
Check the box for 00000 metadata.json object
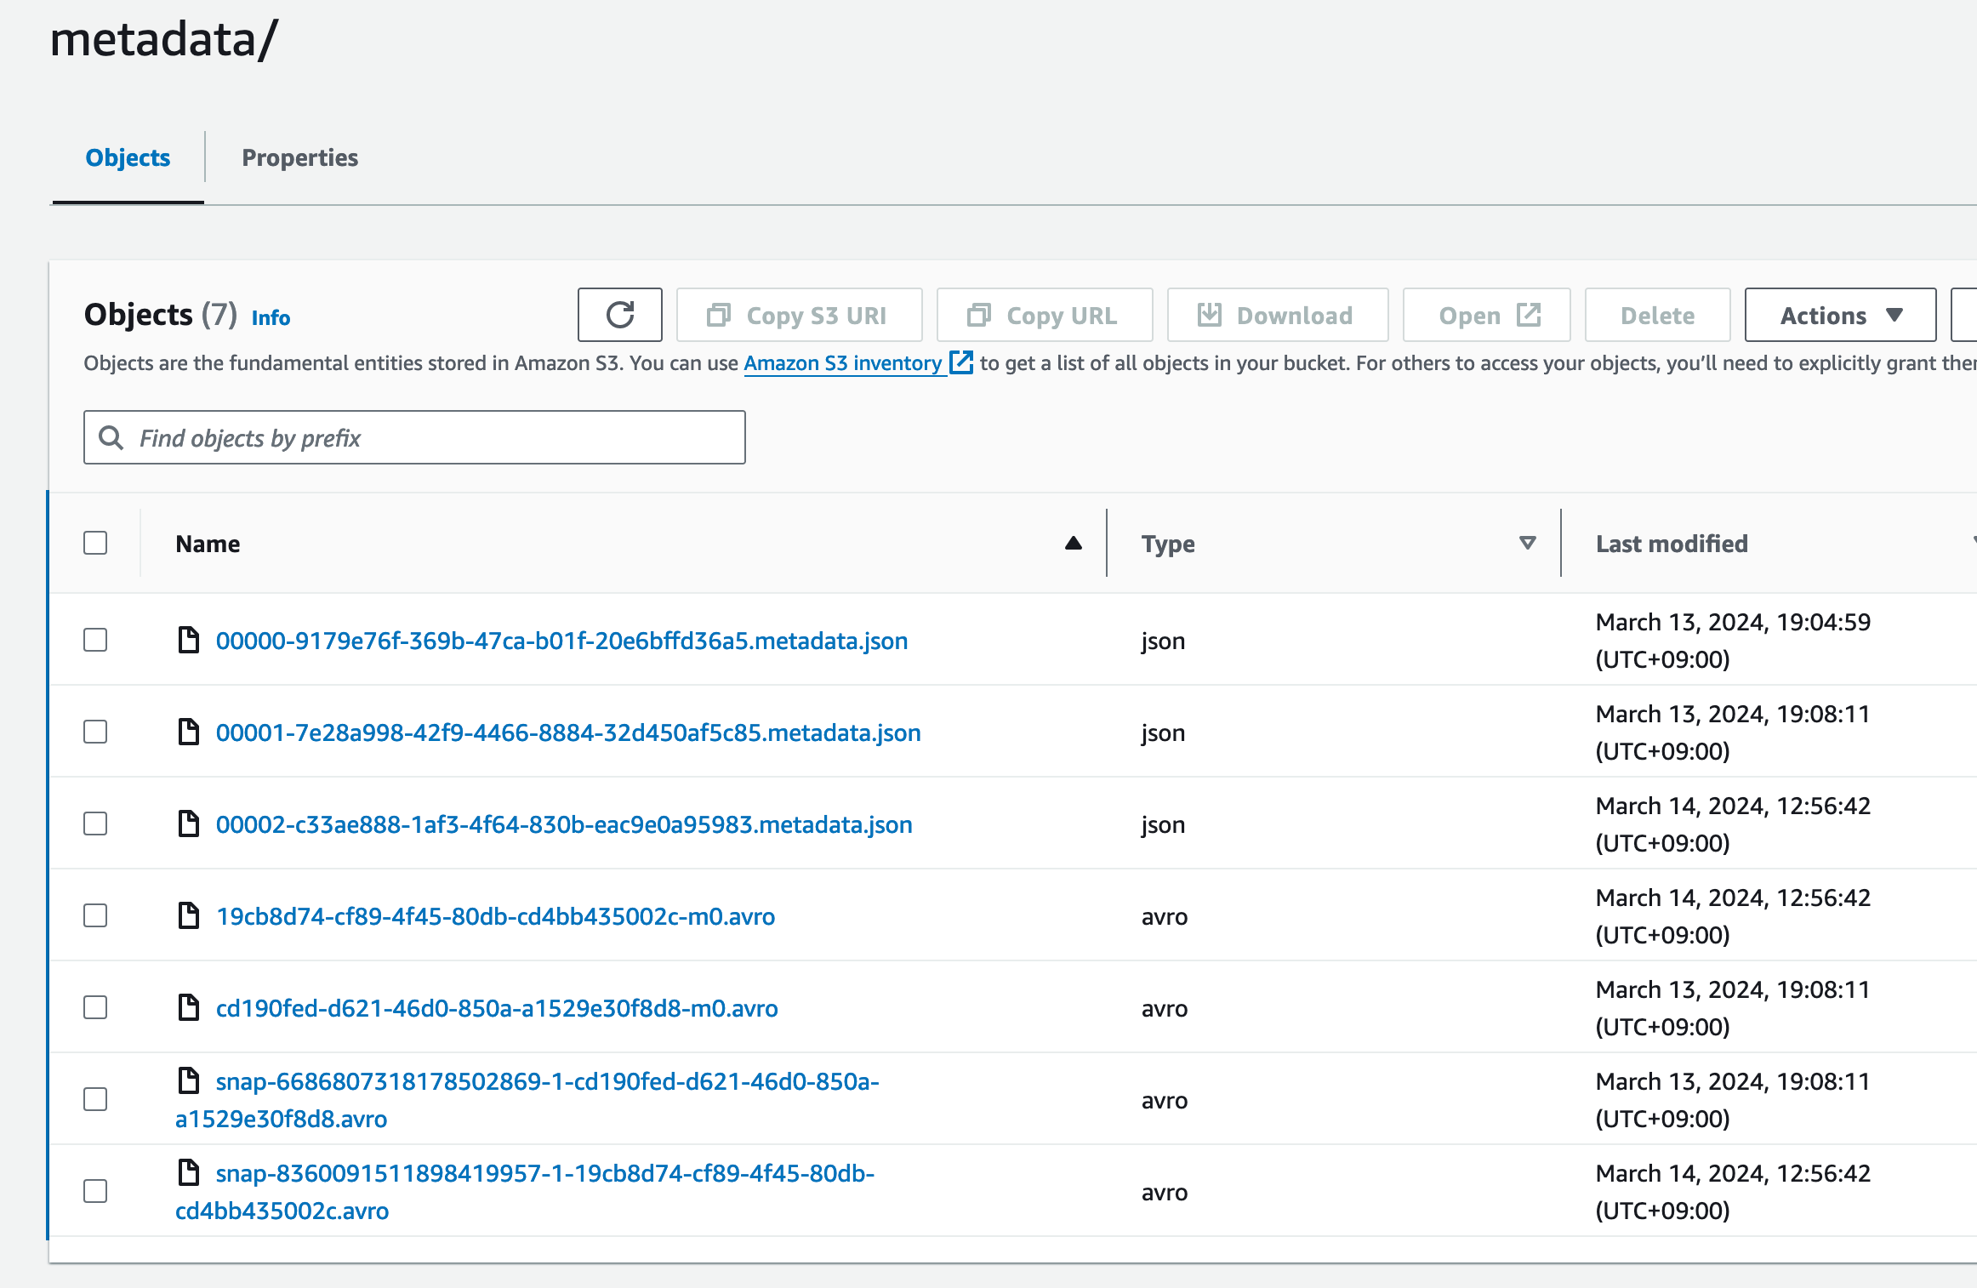point(94,641)
